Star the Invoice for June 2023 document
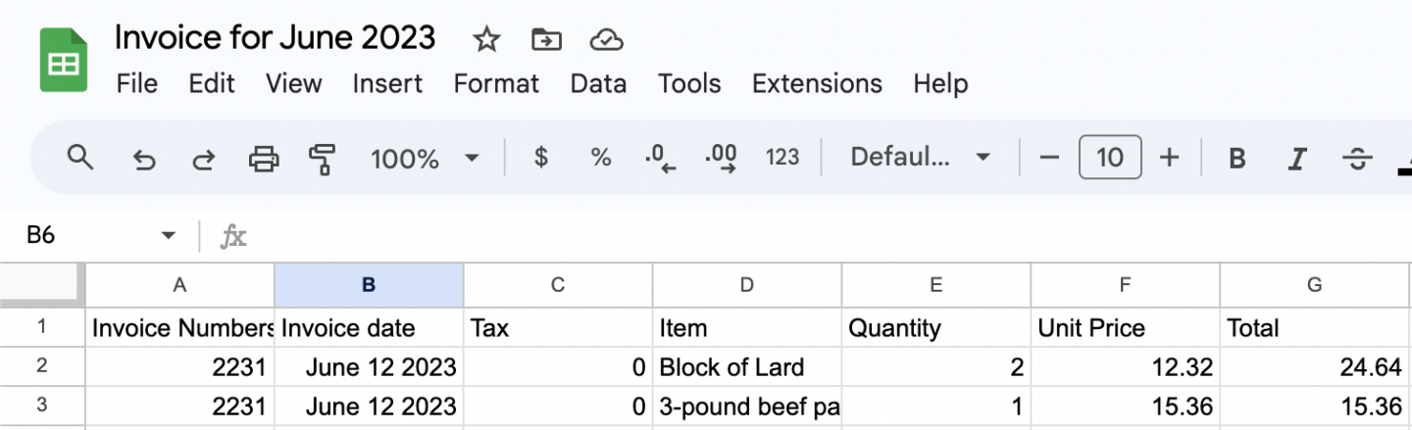The image size is (1412, 430). pyautogui.click(x=486, y=40)
